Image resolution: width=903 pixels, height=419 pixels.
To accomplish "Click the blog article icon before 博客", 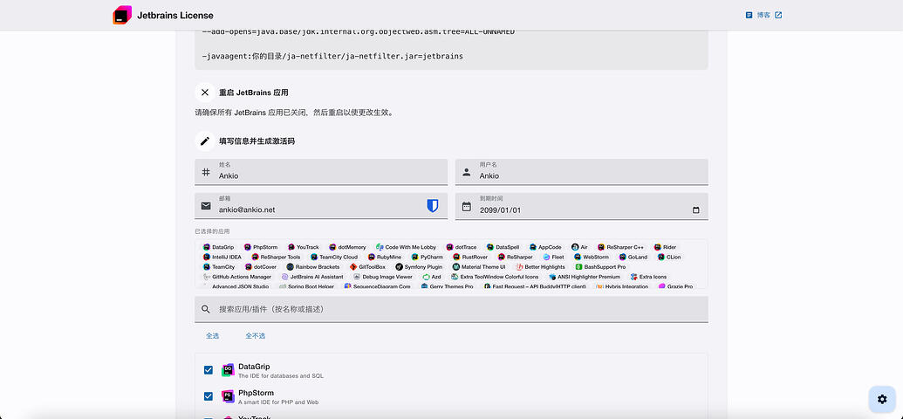I will 749,15.
